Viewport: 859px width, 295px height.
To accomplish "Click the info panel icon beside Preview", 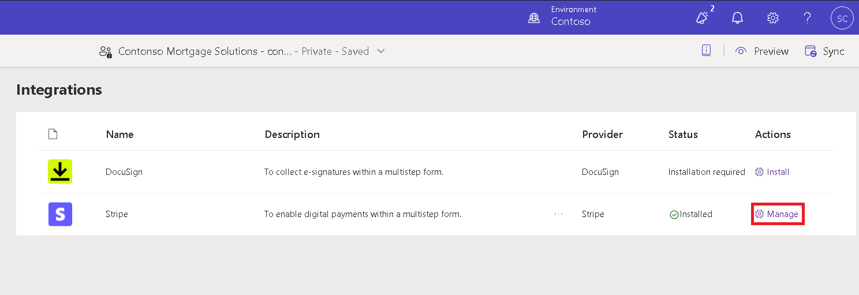I will coord(706,51).
